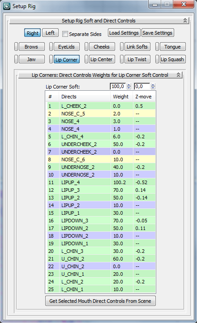The height and width of the screenshot is (323, 197).
Task: Toggle the small checkbutton left of Brows
Action: [16, 47]
